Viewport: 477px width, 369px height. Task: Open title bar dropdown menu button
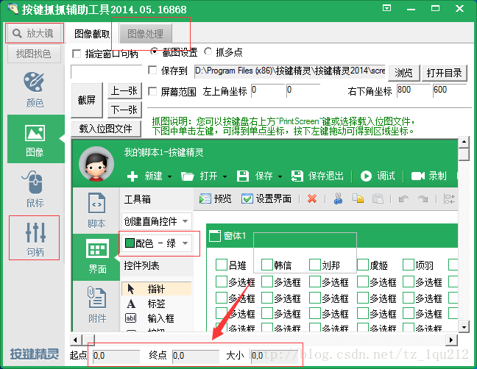tap(386, 8)
